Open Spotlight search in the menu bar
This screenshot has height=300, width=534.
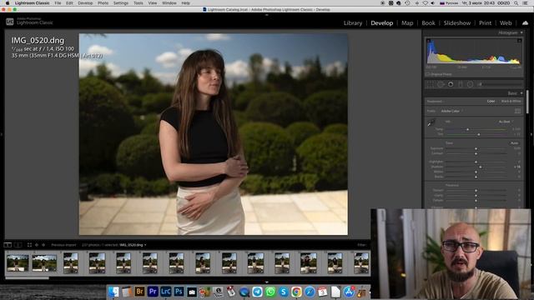click(x=516, y=3)
